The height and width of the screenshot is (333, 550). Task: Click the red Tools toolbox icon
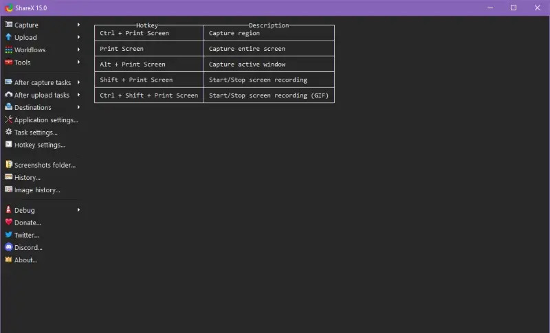point(9,62)
